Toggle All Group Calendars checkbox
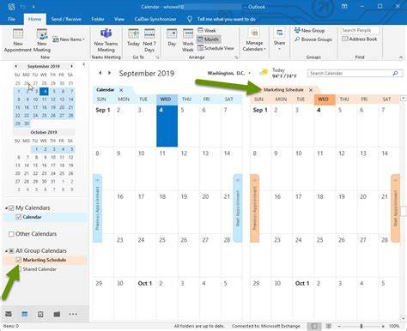This screenshot has width=407, height=331. tap(11, 250)
